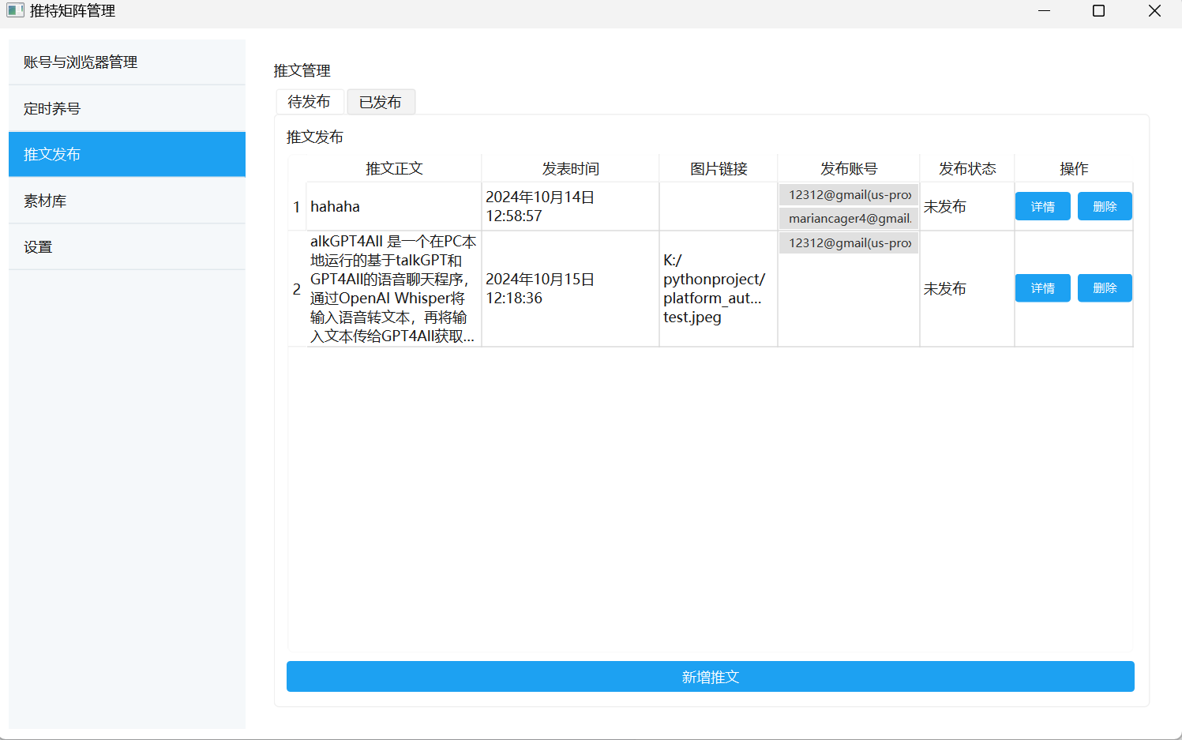1182x740 pixels.
Task: Open 详情 for the alkGPT4All tweet
Action: [x=1042, y=288]
